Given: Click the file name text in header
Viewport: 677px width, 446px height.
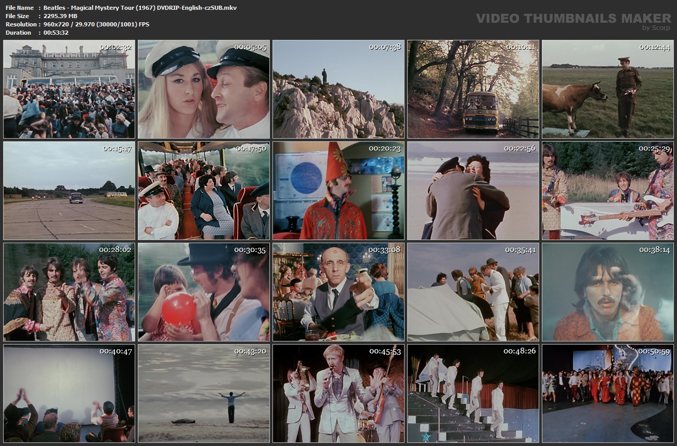Looking at the screenshot, I should (x=140, y=8).
